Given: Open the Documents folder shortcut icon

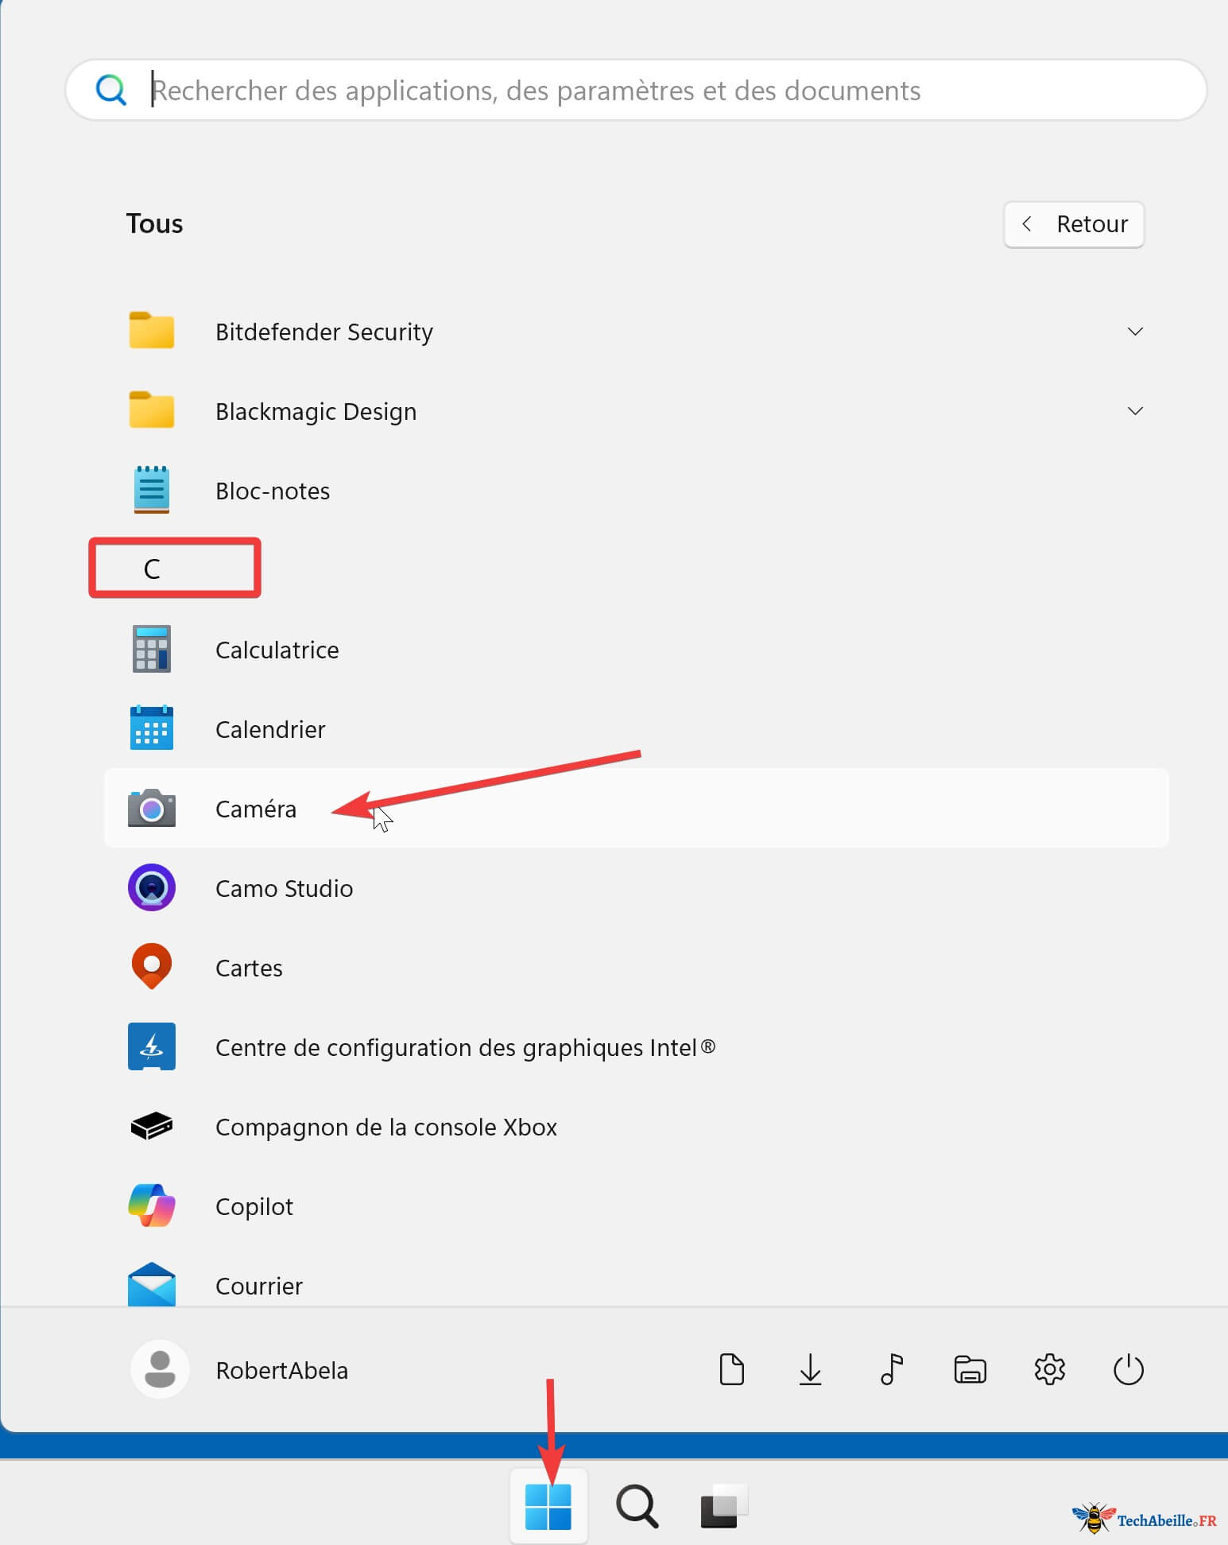Looking at the screenshot, I should point(731,1369).
